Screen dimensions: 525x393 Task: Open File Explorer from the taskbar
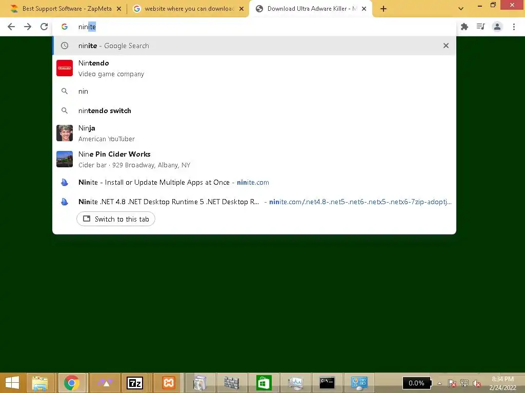pyautogui.click(x=40, y=383)
